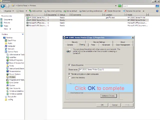Toggle Render print jobs on client computers
The height and width of the screenshot is (120, 160).
click(x=69, y=74)
